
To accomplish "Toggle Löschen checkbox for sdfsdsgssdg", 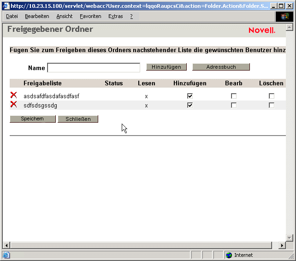I will click(x=272, y=105).
